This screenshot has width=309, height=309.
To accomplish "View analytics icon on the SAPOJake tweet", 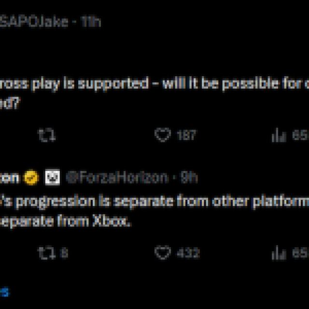I will [x=279, y=136].
